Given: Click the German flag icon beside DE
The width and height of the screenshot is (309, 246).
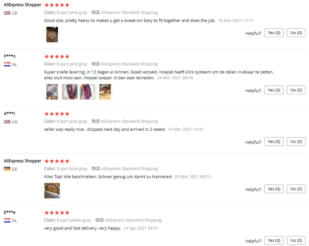Looking at the screenshot, I should [x=7, y=169].
